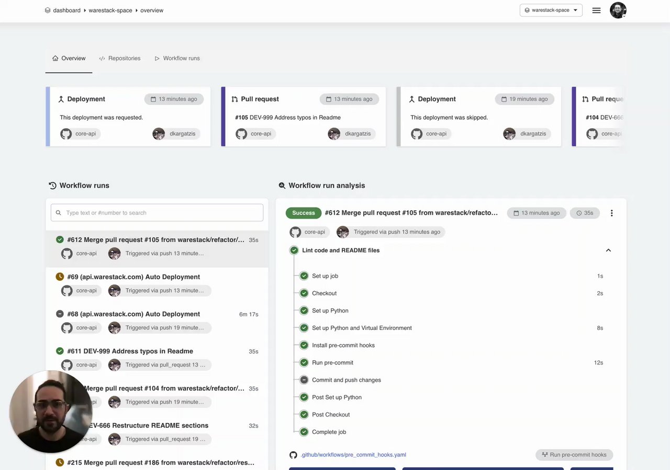Click the overview breadcrumb

click(x=152, y=10)
